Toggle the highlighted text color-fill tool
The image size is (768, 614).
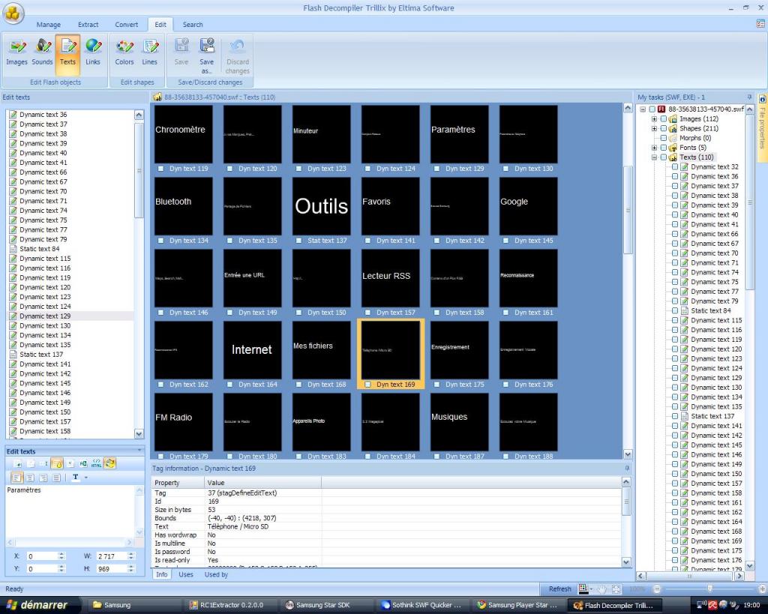[57, 463]
